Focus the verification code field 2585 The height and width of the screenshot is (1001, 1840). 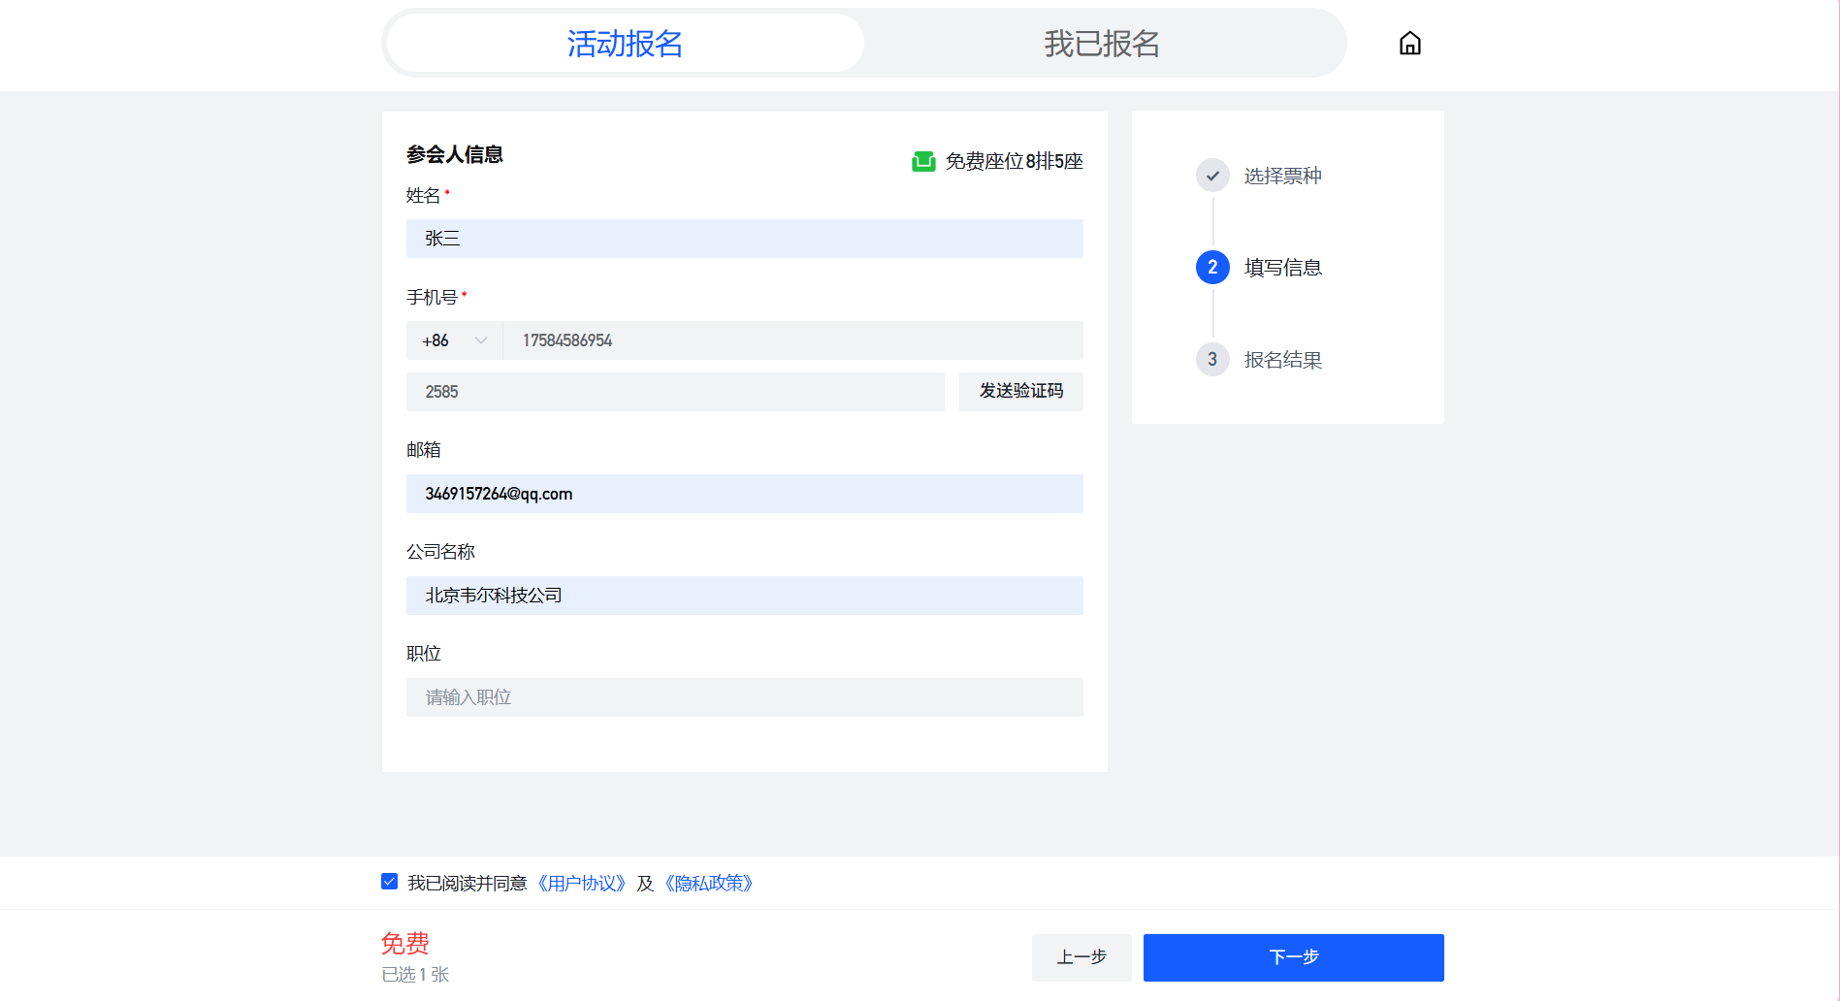[x=675, y=392]
